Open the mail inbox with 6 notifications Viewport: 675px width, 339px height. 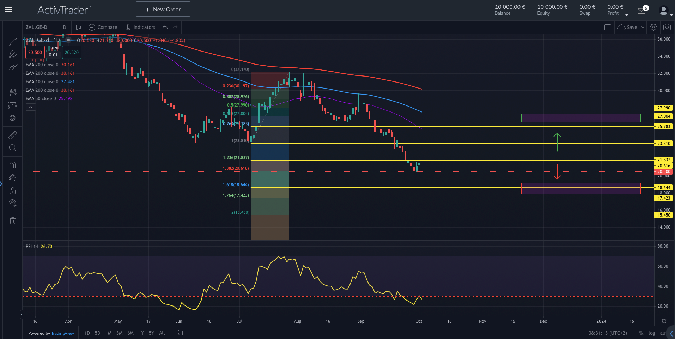pos(641,11)
